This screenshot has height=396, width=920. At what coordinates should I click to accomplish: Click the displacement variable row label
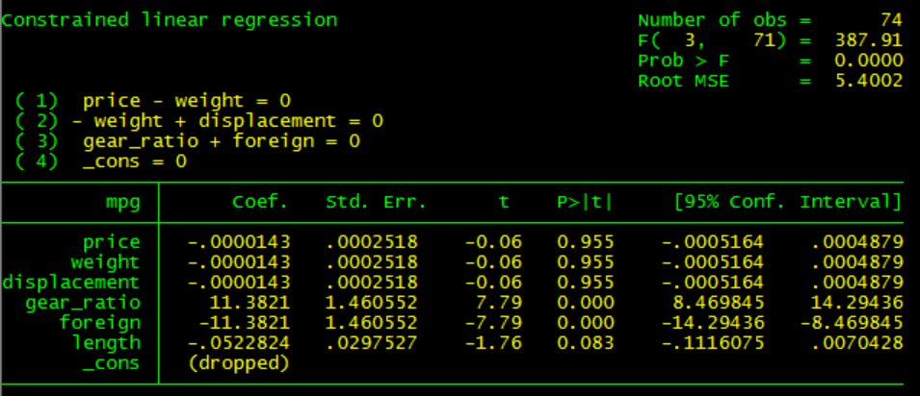click(71, 283)
